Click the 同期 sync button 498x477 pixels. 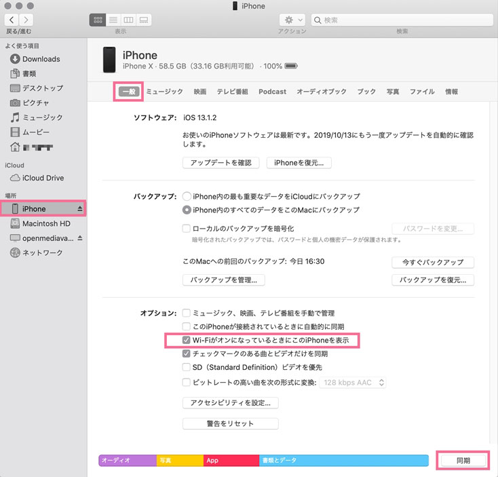pyautogui.click(x=463, y=460)
